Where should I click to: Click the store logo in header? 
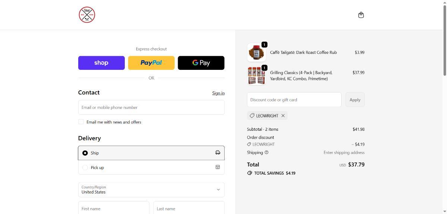[x=87, y=15]
